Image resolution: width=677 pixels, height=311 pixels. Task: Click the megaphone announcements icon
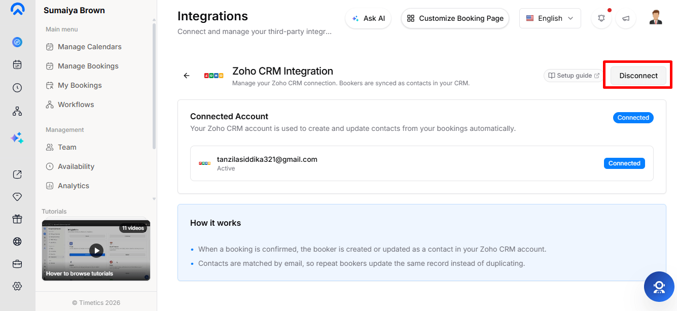626,18
